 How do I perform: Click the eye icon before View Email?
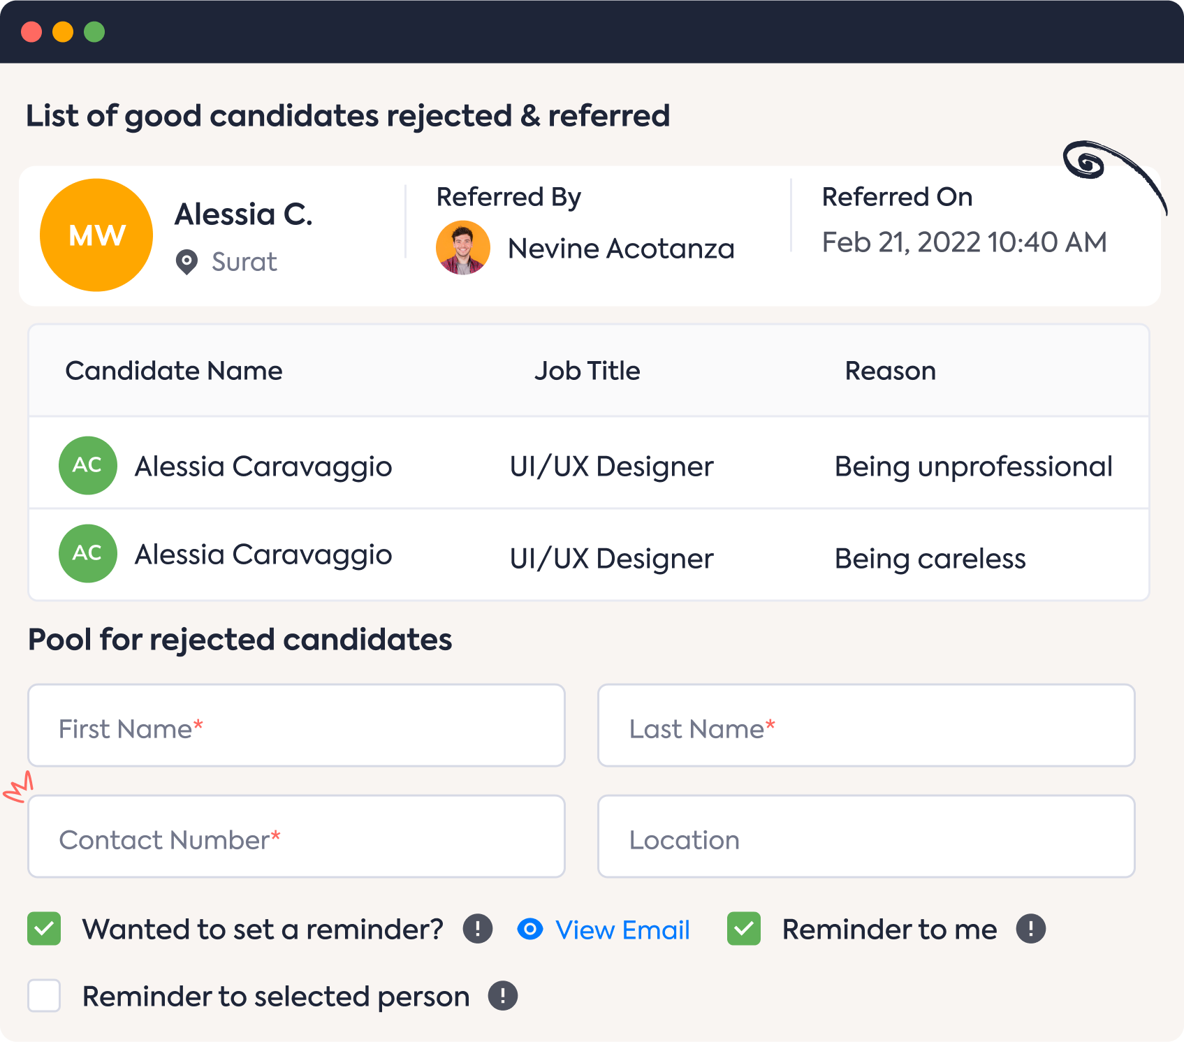click(530, 929)
